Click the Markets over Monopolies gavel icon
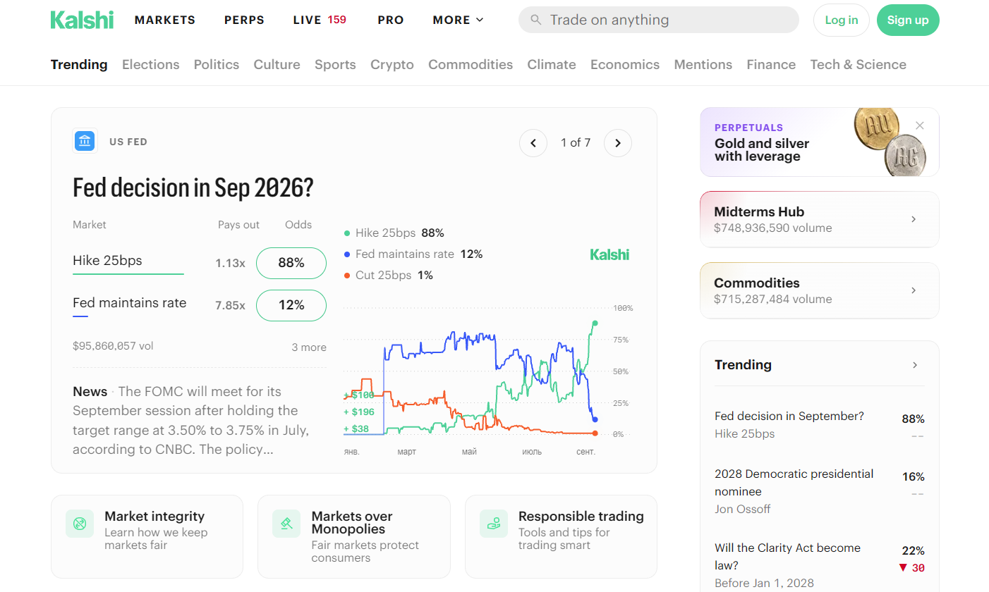Image resolution: width=989 pixels, height=592 pixels. 286,524
